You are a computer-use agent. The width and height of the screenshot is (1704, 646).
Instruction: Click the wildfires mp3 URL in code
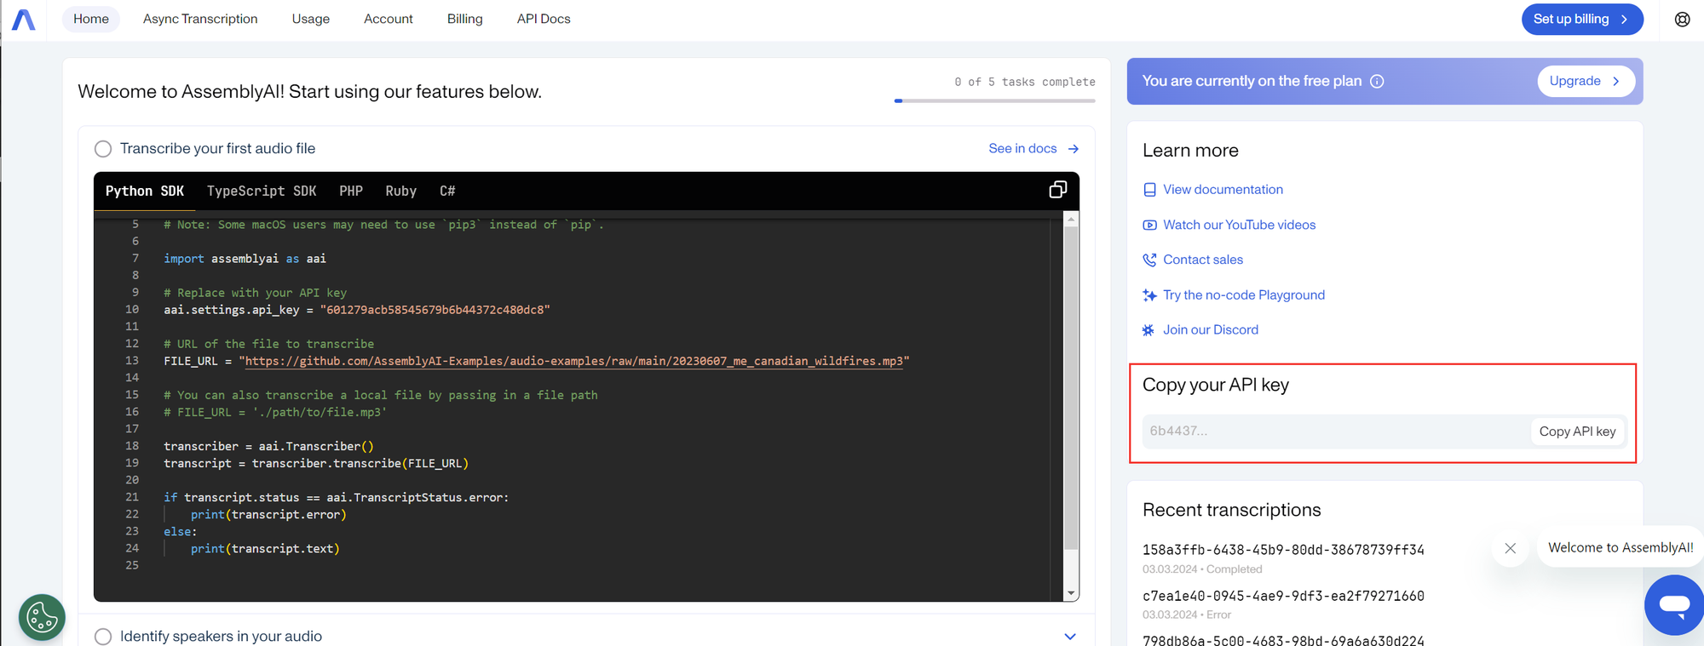(x=574, y=361)
